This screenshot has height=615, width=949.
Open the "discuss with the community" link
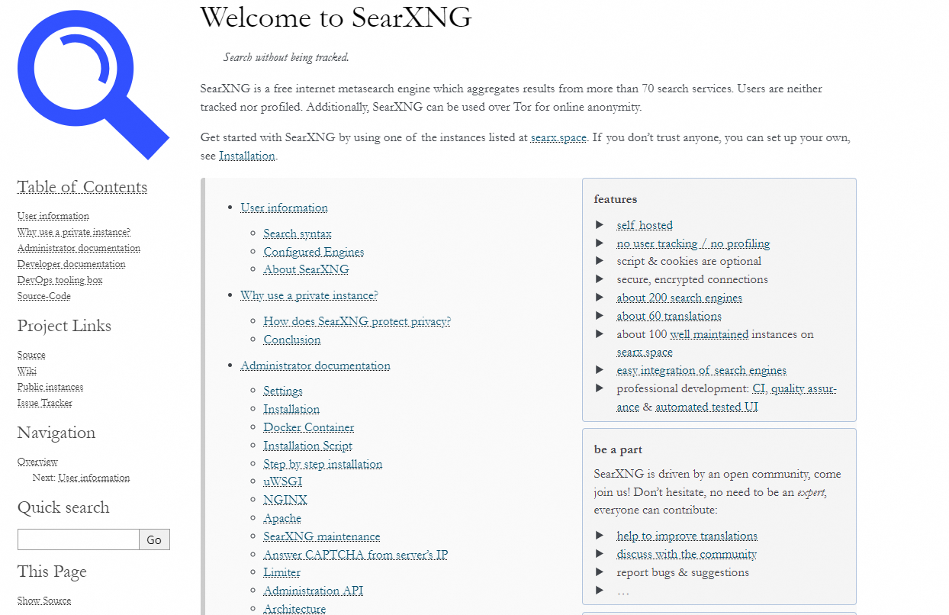[x=686, y=553]
